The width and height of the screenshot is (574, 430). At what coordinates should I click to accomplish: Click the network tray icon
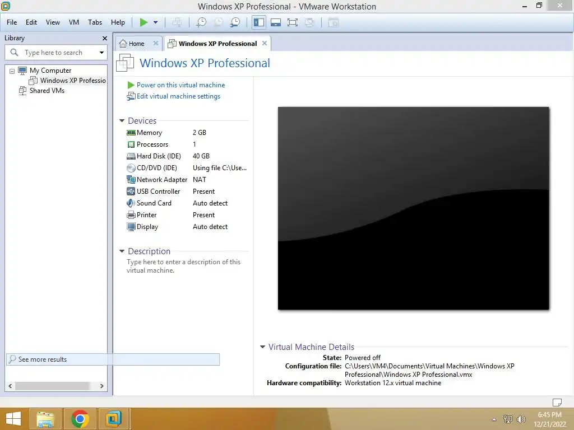(x=508, y=419)
